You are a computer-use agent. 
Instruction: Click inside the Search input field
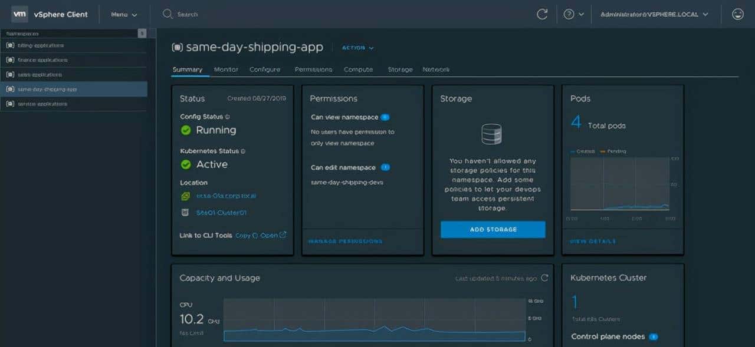pos(195,14)
